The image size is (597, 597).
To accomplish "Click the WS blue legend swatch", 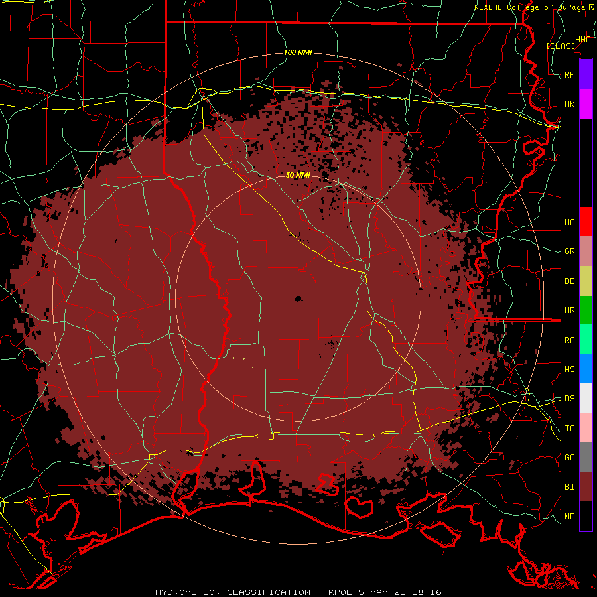I will click(586, 369).
